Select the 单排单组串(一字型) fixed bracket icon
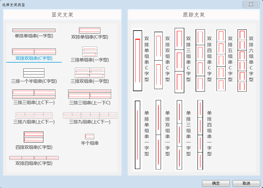 [x=34, y=30]
